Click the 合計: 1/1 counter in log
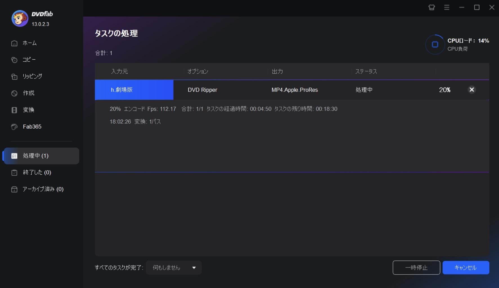Viewport: 499px width, 288px height. click(192, 109)
